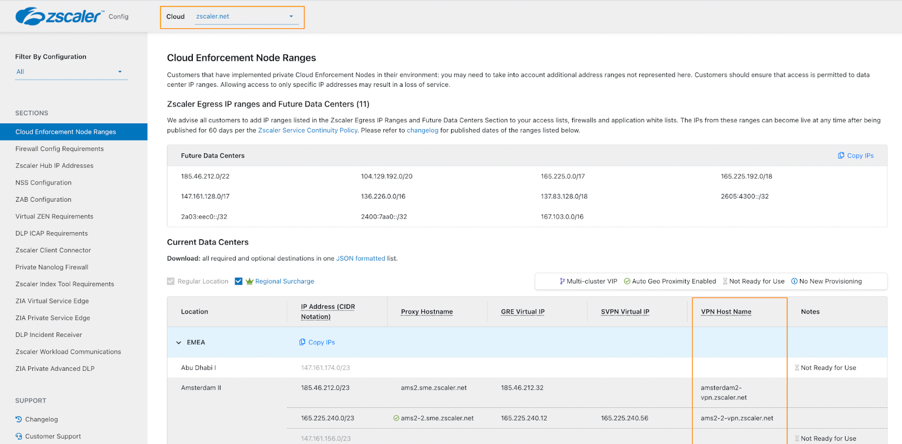
Task: Click the Zscaler logo
Action: pyautogui.click(x=59, y=16)
